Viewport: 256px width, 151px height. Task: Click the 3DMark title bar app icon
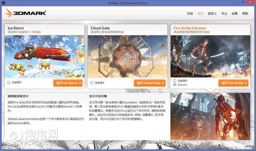click(4, 3)
